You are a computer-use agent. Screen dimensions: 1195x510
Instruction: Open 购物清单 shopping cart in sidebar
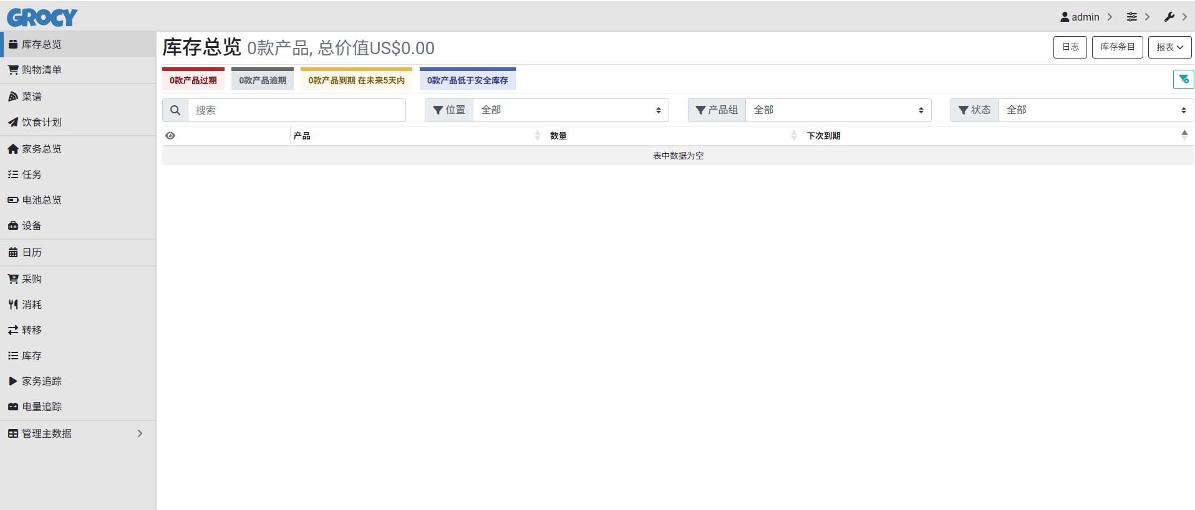pyautogui.click(x=41, y=70)
